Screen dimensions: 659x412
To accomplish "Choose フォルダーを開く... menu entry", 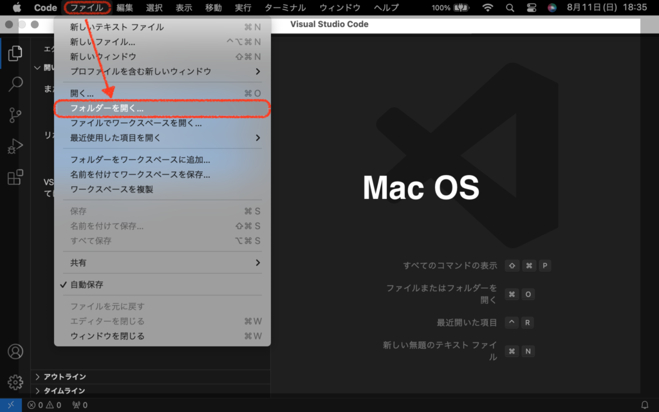I will pyautogui.click(x=162, y=108).
